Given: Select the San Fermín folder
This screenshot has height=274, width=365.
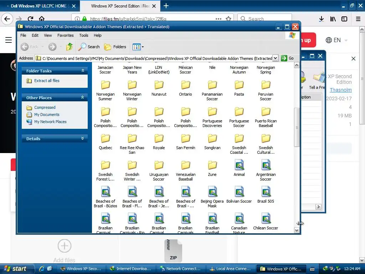Looking at the screenshot, I should (185, 142).
